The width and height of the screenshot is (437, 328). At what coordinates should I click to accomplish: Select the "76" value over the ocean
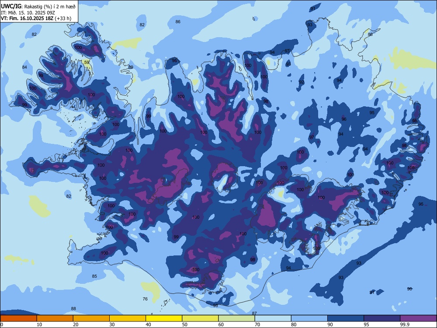click(145, 299)
